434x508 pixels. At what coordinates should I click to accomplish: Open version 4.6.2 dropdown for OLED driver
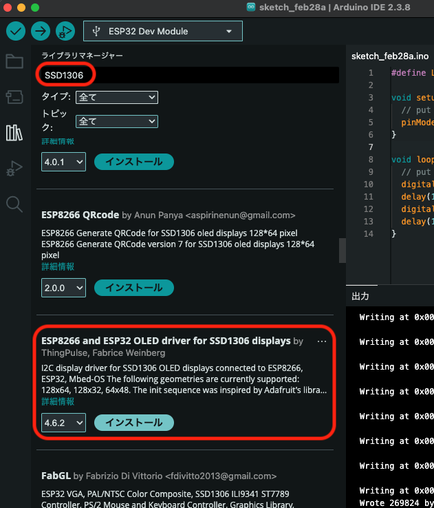click(63, 423)
